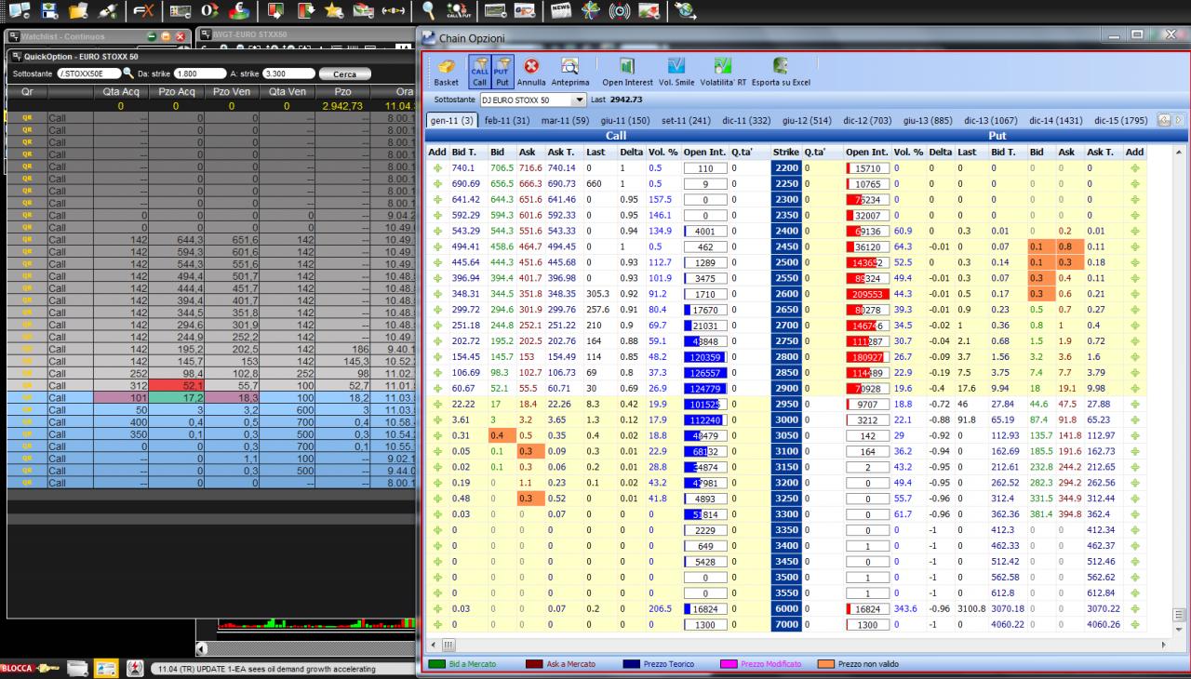Screen dimensions: 1191x679
Task: Open Volatilita' RT tool
Action: click(723, 72)
